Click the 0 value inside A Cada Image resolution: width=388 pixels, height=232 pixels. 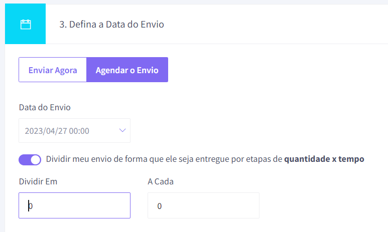(x=159, y=206)
